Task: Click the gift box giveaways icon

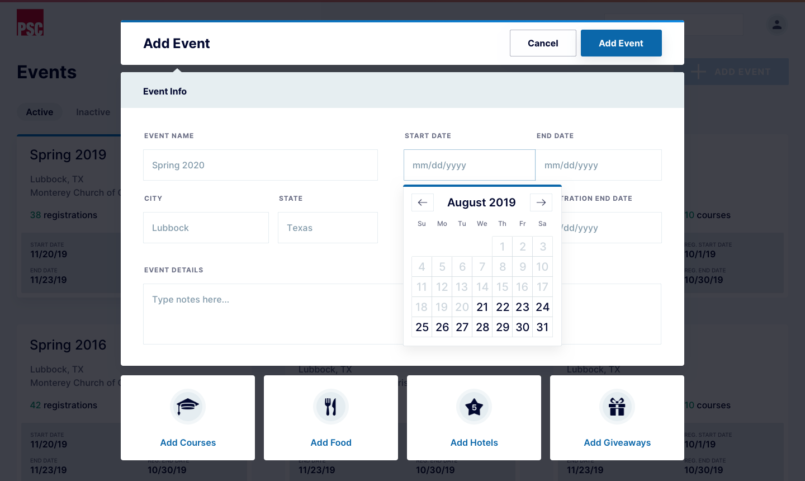Action: point(617,407)
